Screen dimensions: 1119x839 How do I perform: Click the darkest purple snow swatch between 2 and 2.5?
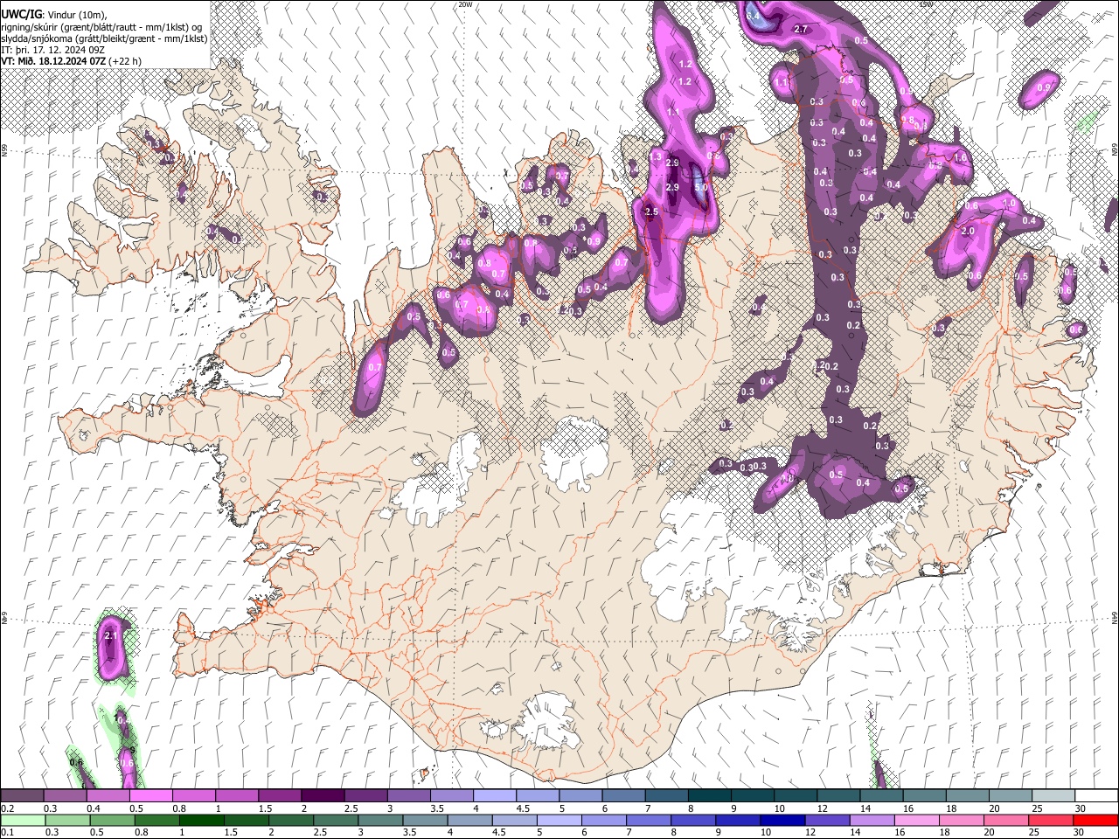pos(323,796)
